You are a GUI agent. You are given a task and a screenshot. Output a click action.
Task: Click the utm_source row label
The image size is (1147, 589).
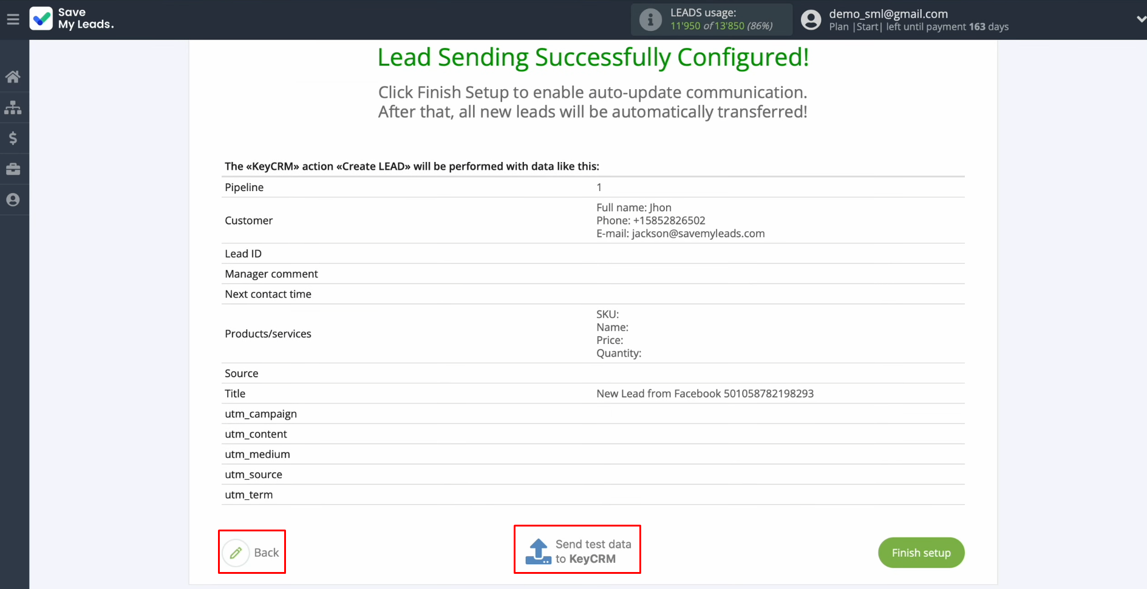click(x=253, y=474)
